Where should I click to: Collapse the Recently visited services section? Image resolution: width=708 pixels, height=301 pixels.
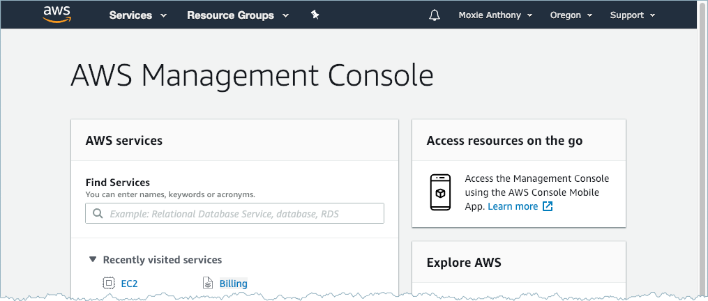(x=93, y=259)
